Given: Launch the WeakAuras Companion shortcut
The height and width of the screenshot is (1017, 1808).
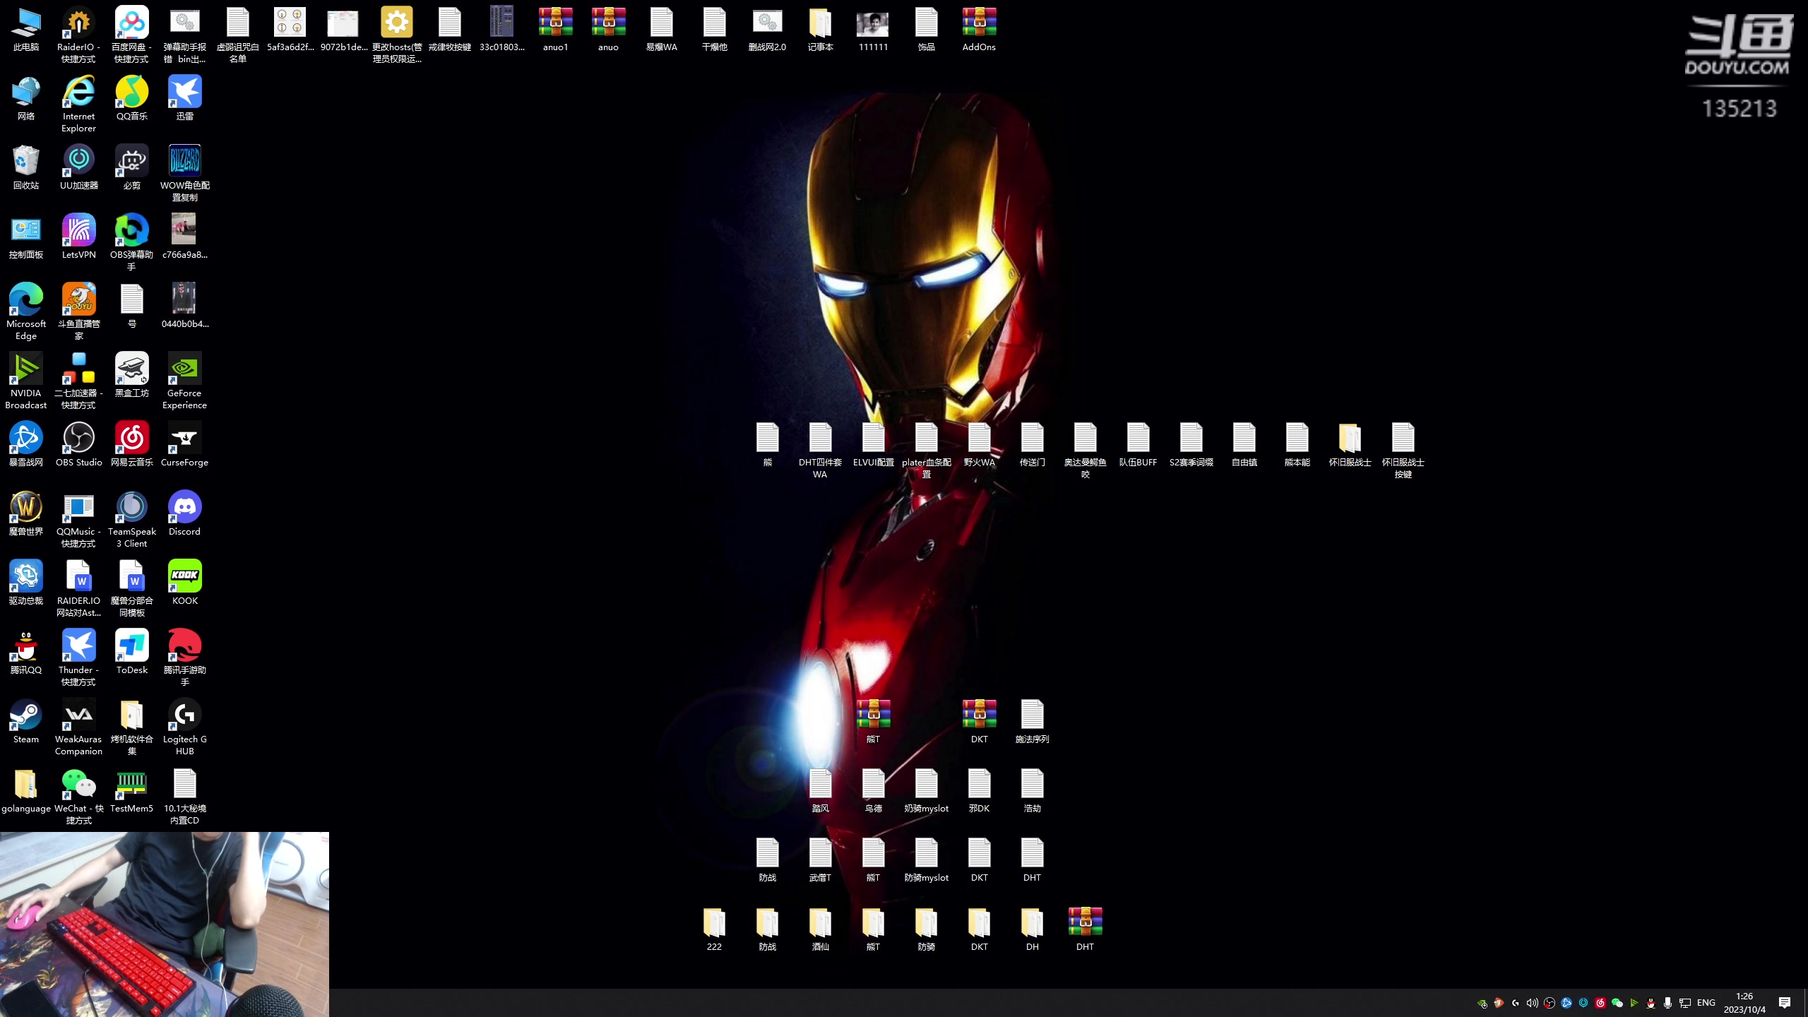Looking at the screenshot, I should click(x=78, y=727).
